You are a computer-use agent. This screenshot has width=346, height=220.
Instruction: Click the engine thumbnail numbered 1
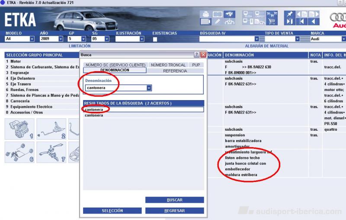pyautogui.click(x=19, y=129)
